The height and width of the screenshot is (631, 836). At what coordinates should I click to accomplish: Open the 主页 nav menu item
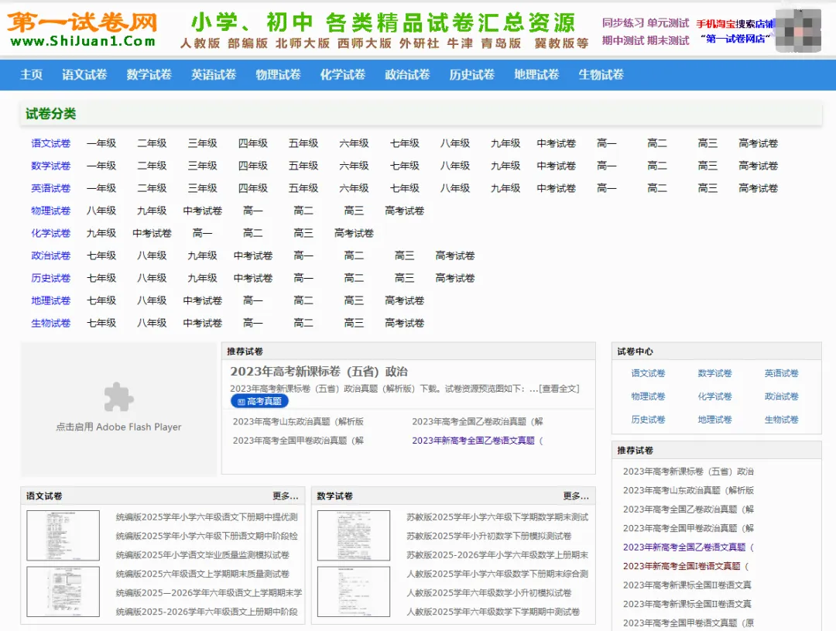(32, 74)
